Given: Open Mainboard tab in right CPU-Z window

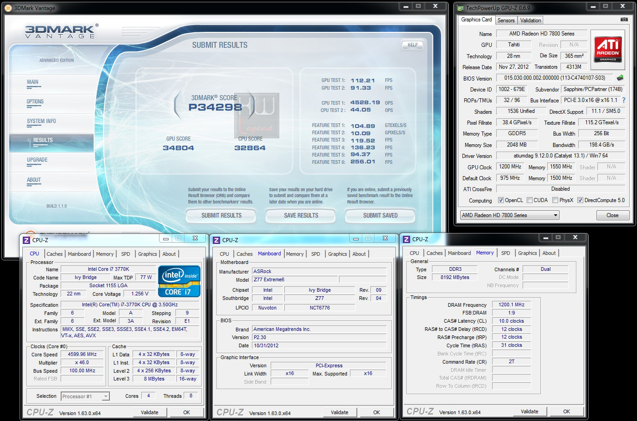Looking at the screenshot, I should click(x=459, y=253).
